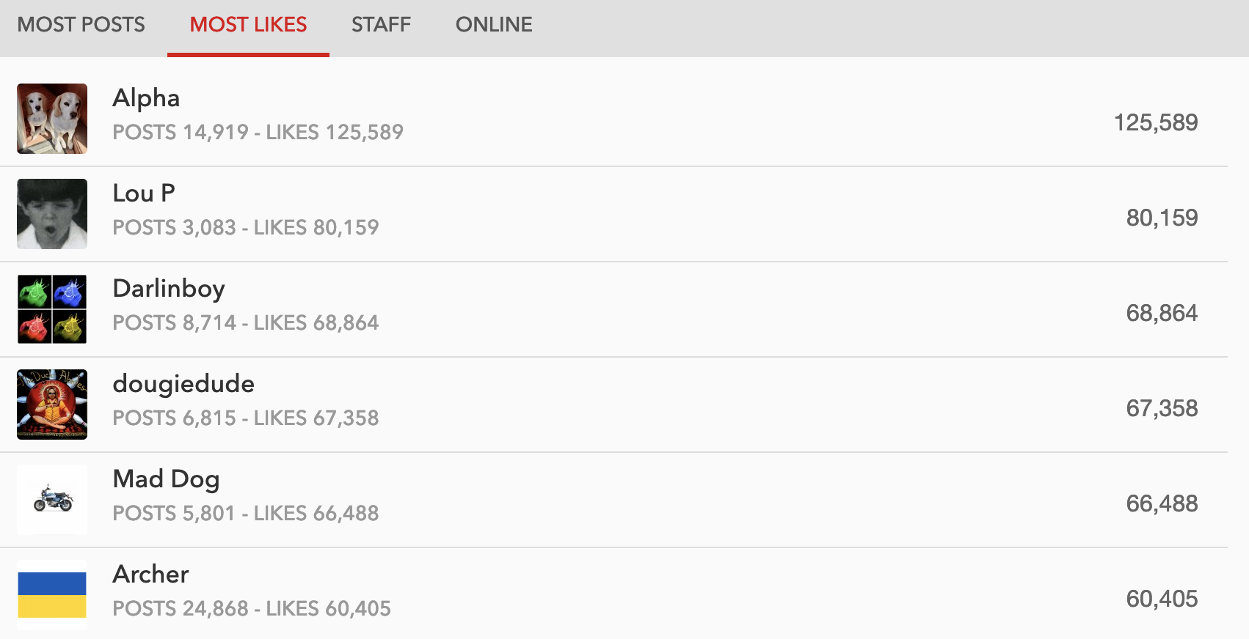1249x639 pixels.
Task: Switch to the Most Posts tab
Action: 81,25
